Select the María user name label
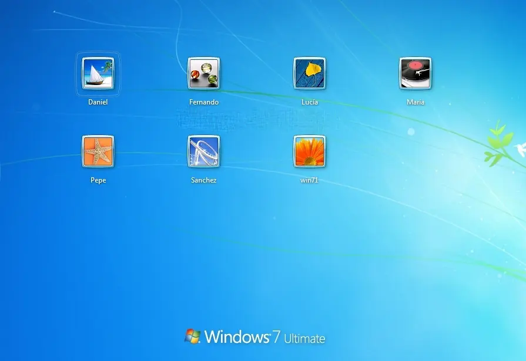 416,102
